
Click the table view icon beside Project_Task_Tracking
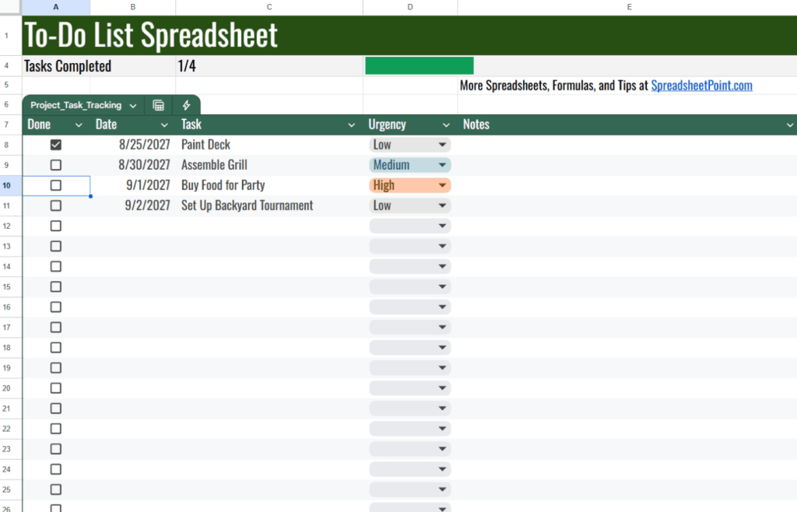pos(159,105)
